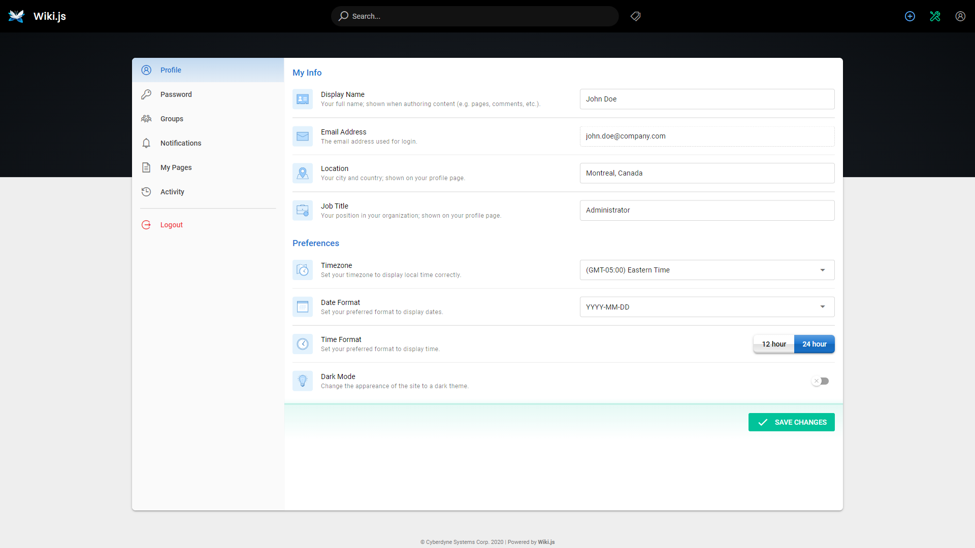Click the Date Format calendar icon

303,307
